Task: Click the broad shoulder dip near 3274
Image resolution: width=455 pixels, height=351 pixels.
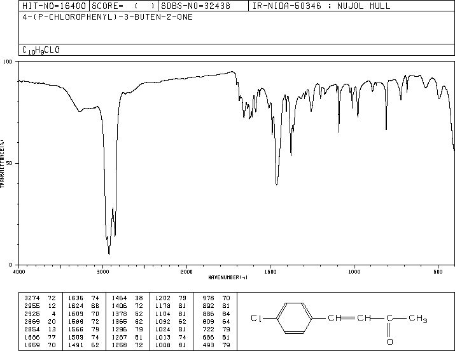Action: pos(80,111)
